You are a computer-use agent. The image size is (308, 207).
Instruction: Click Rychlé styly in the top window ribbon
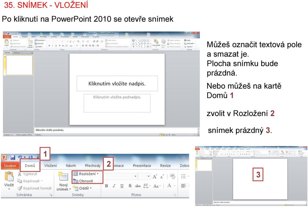163,43
